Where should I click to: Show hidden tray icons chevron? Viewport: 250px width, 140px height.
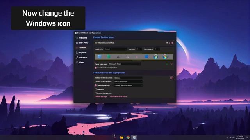[227, 137]
